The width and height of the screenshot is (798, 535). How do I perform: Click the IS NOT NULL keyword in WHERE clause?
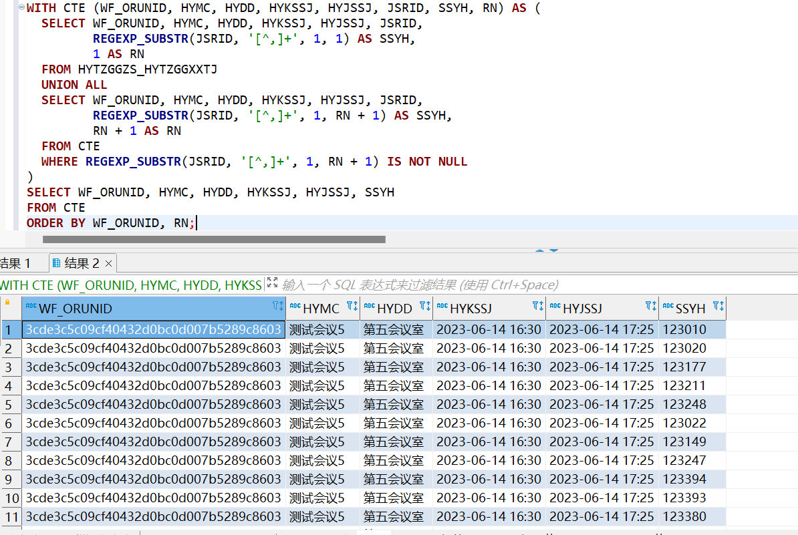[427, 161]
